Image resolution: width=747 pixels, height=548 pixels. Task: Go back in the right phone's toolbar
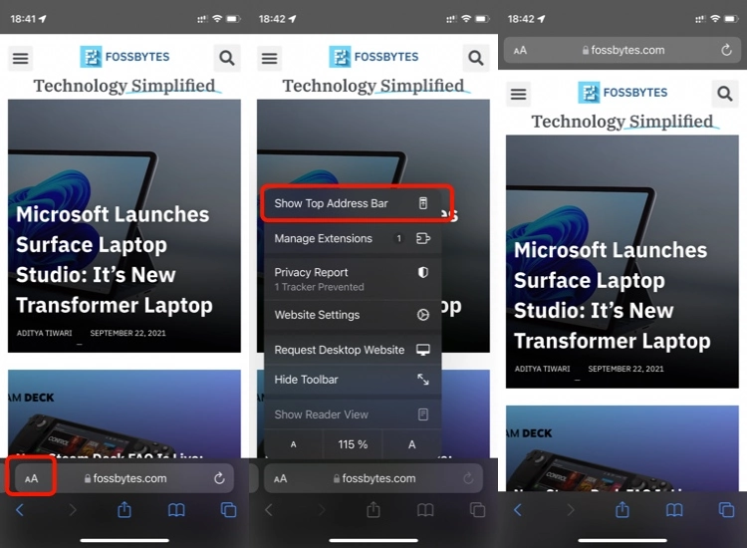coord(518,510)
